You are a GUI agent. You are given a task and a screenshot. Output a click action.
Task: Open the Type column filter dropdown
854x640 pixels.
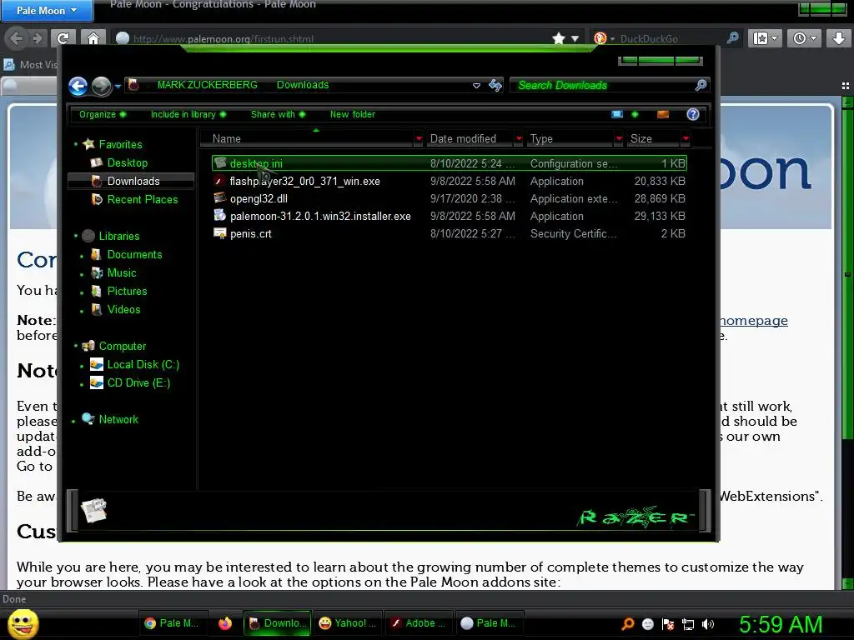pyautogui.click(x=619, y=139)
